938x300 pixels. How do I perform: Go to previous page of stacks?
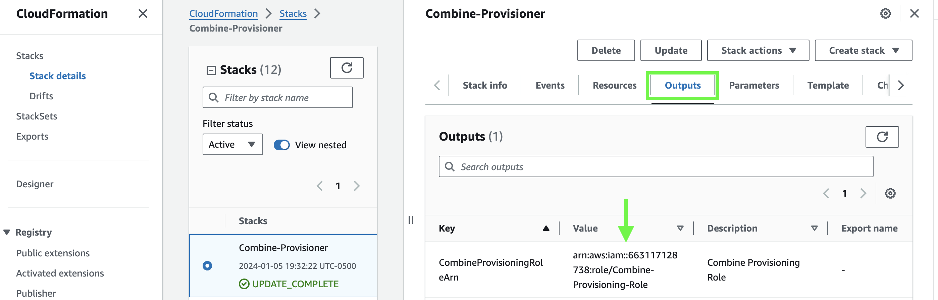(x=320, y=186)
